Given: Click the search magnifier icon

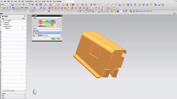Looking at the screenshot, I should click(x=75, y=1).
